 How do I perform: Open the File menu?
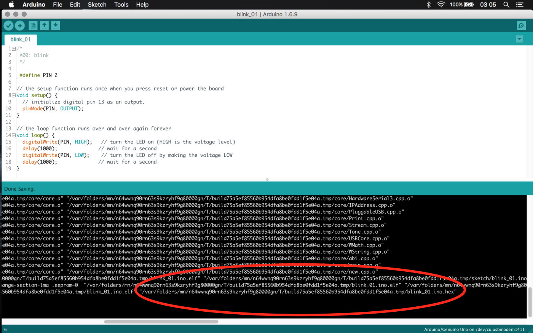(x=57, y=5)
